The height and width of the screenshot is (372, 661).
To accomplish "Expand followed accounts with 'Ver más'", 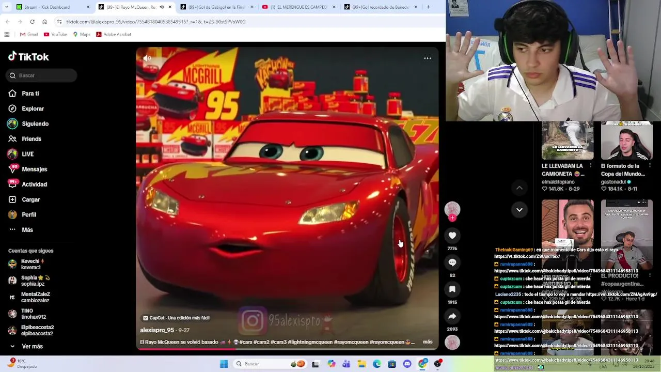I will point(32,346).
